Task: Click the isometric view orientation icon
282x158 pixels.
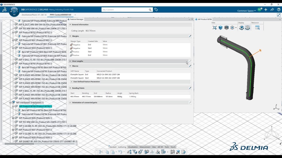Action: [232, 28]
